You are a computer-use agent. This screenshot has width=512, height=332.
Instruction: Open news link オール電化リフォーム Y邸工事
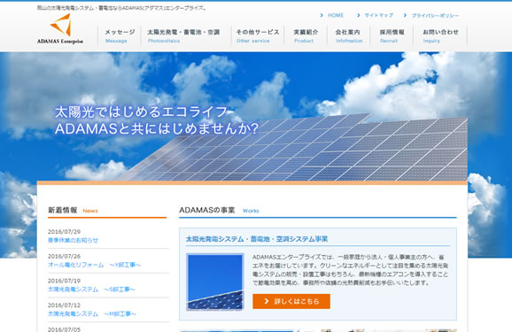click(x=94, y=265)
